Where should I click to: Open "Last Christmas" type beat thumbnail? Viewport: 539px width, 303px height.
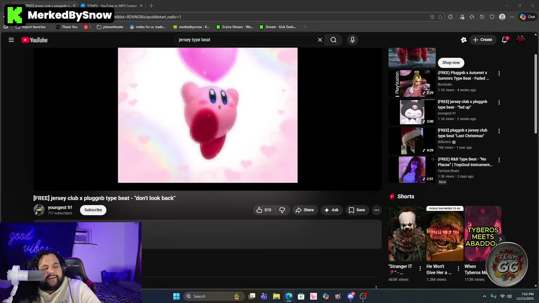412,141
